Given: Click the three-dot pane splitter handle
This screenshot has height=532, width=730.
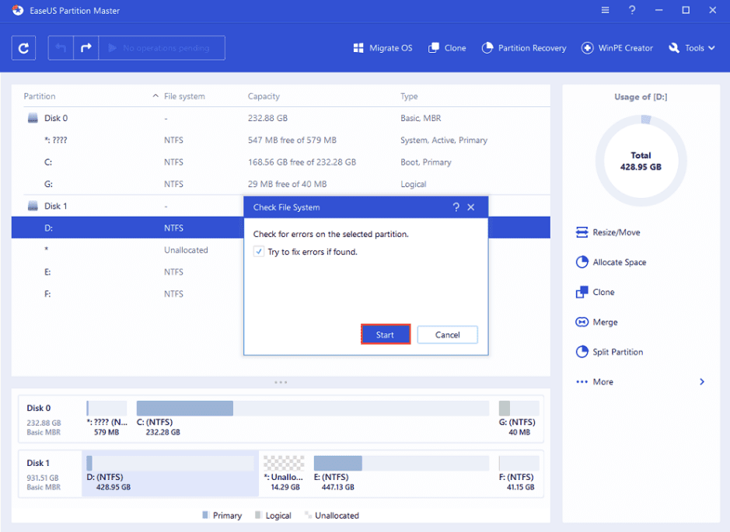Looking at the screenshot, I should tap(281, 382).
